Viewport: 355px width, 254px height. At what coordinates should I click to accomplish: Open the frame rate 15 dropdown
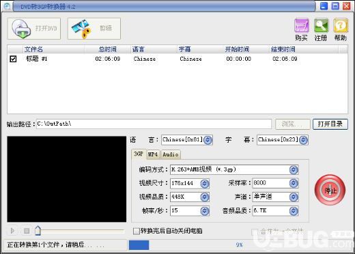(x=205, y=211)
